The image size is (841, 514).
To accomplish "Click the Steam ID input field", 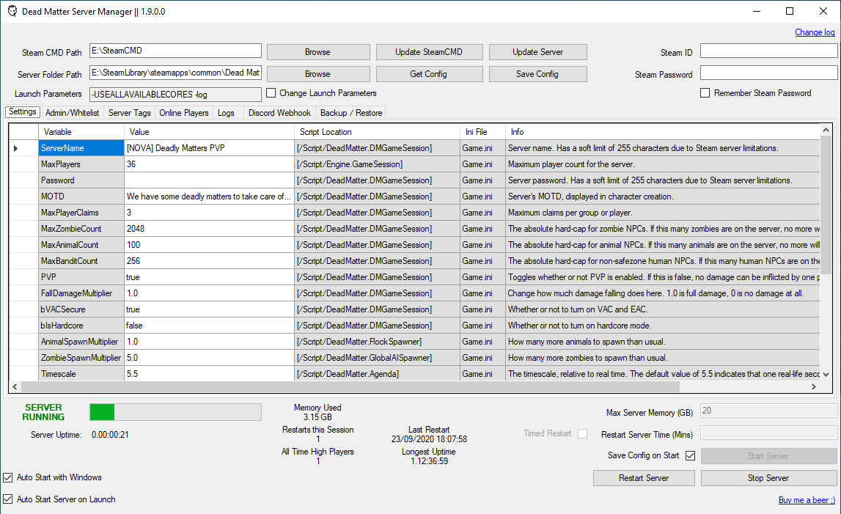I will [768, 51].
